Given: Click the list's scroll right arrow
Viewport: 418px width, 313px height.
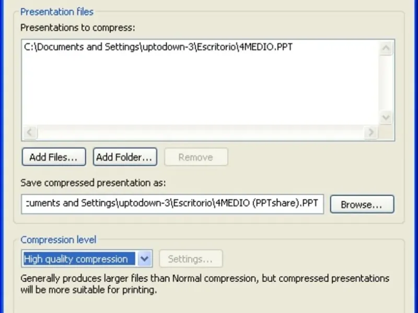Looking at the screenshot, I should (371, 133).
